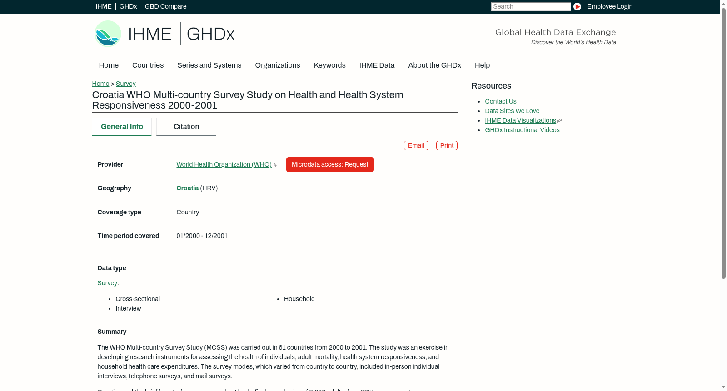The width and height of the screenshot is (727, 391).
Task: Click Microdata access: Request button
Action: (x=330, y=164)
